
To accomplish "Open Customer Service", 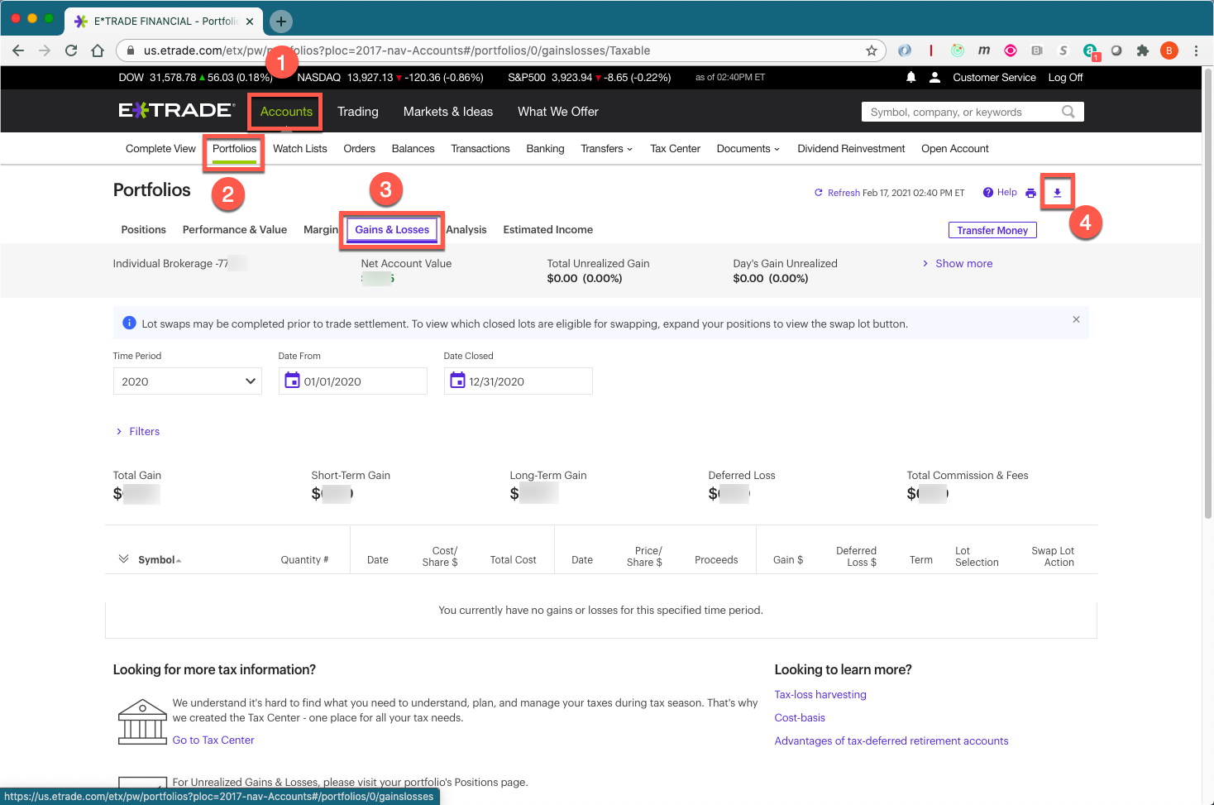I will point(994,77).
